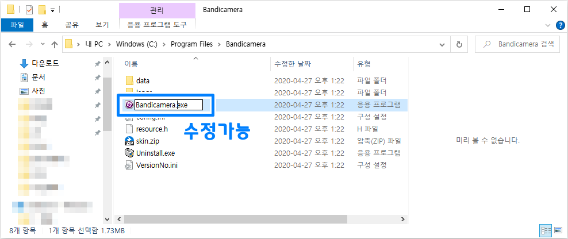Select the skin.zip archive icon
The width and height of the screenshot is (568, 239).
tap(129, 141)
